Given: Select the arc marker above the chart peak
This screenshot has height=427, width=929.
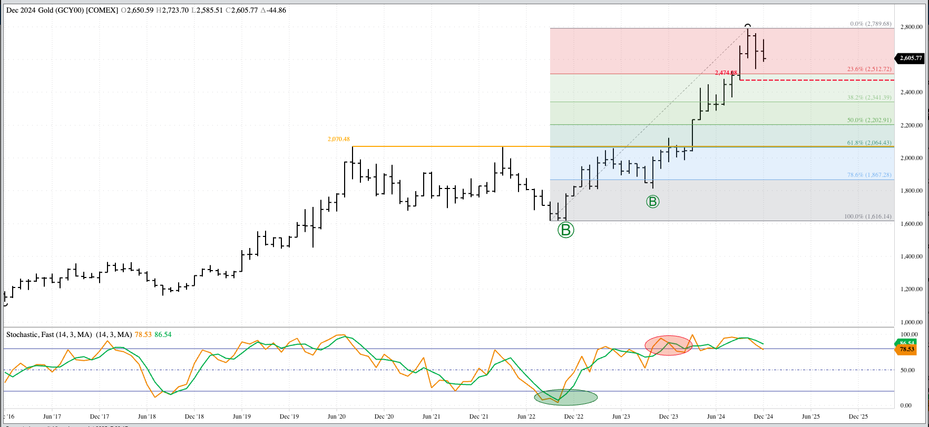Looking at the screenshot, I should [x=747, y=25].
